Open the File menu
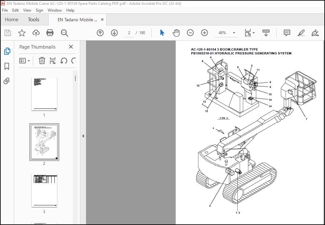This screenshot has height=225, width=325. (x=5, y=10)
